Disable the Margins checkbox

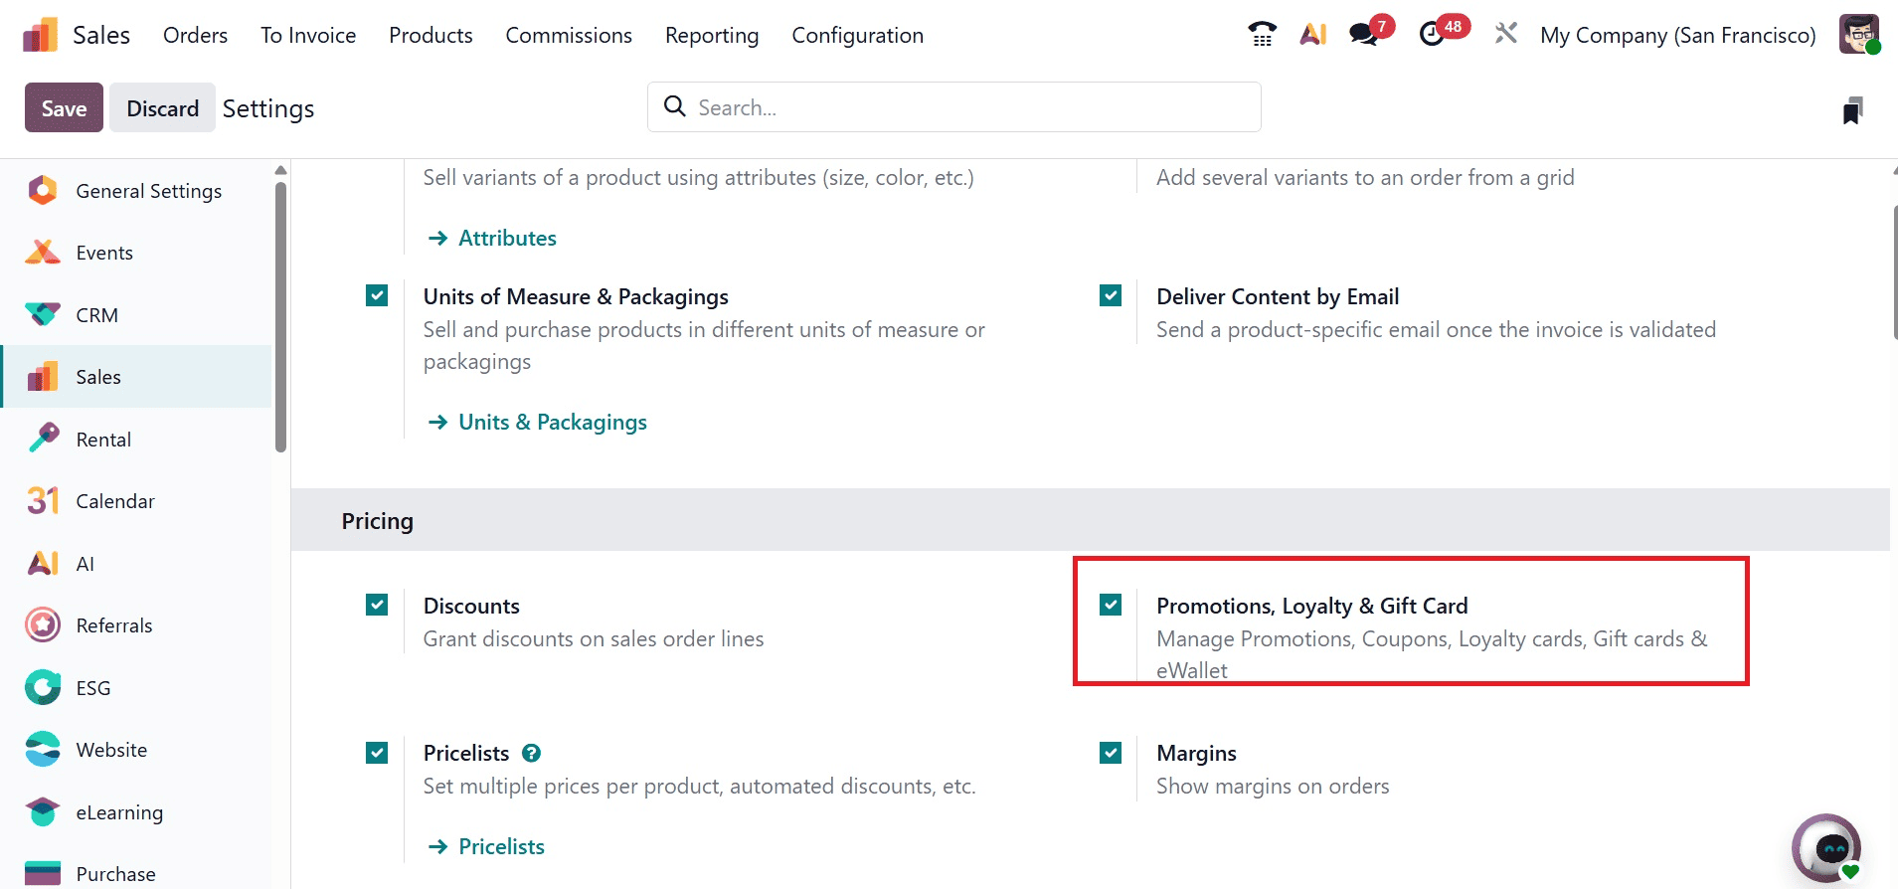(1111, 753)
